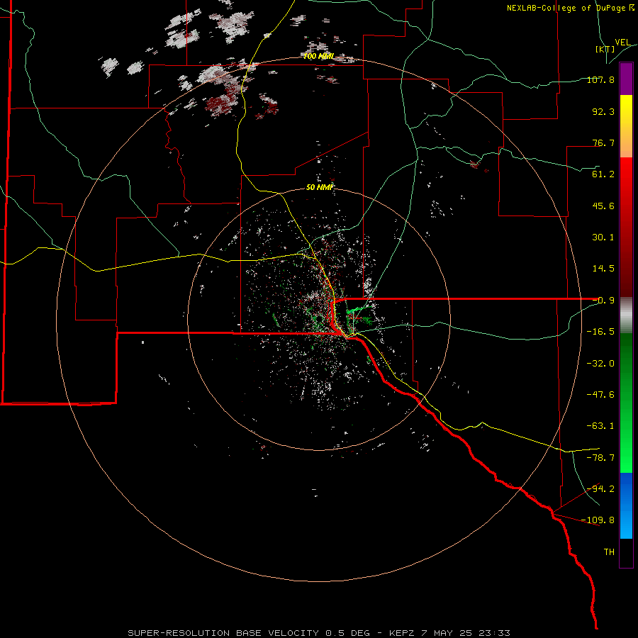
Task: Click the yellow segment of the velocity color bar
Action: pyautogui.click(x=626, y=126)
